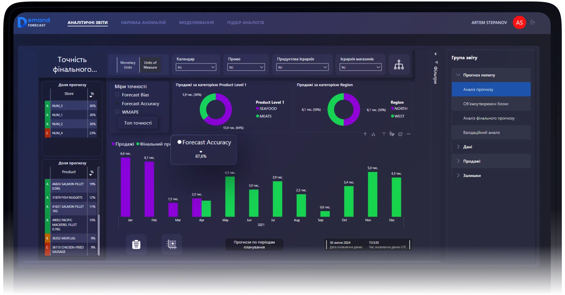The image size is (565, 295).
Task: Click the purple SEAFOOD legend swatch
Action: coord(257,109)
